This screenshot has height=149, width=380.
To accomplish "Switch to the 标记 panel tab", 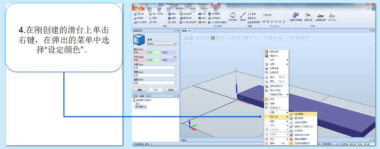I will (148, 96).
